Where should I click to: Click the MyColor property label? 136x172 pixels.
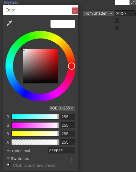pos(12,3)
